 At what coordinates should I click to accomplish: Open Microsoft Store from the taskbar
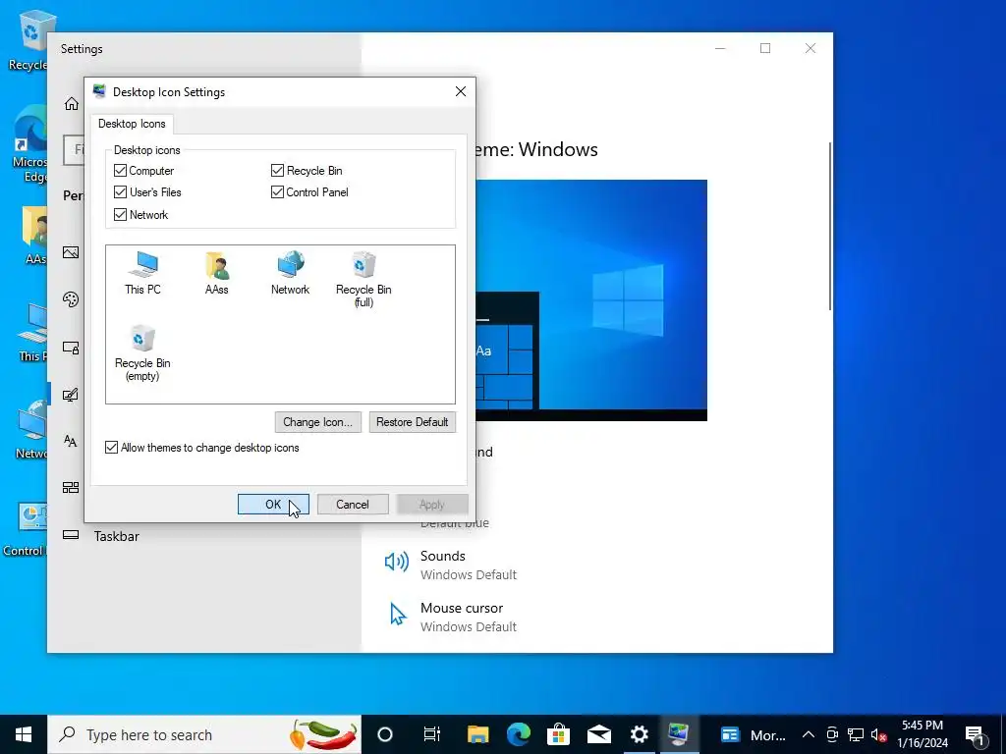pos(559,734)
